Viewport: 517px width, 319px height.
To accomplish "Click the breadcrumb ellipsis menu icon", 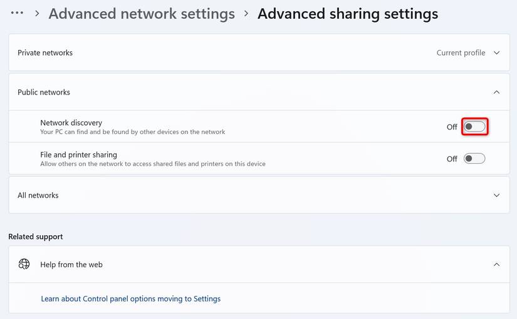I will (17, 13).
